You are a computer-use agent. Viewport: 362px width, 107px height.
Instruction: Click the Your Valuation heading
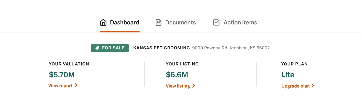69,64
